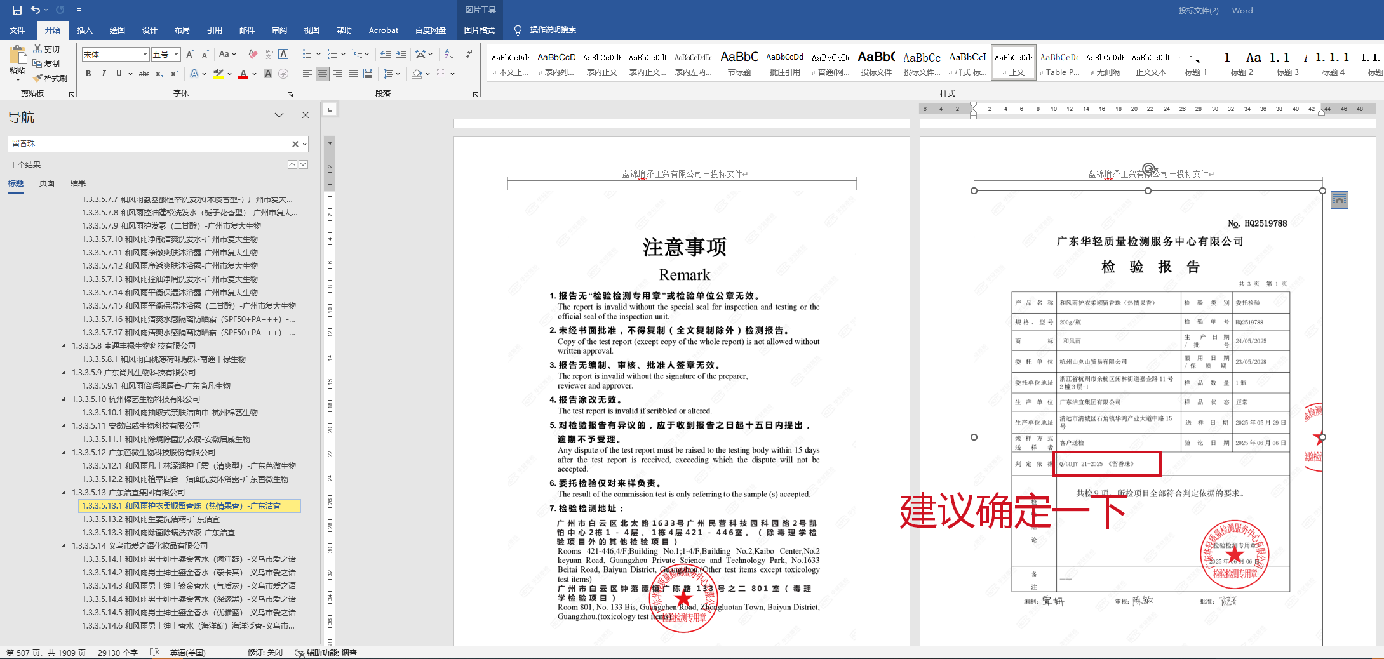Image resolution: width=1384 pixels, height=659 pixels.
Task: Apply strikethrough formatting
Action: (144, 74)
